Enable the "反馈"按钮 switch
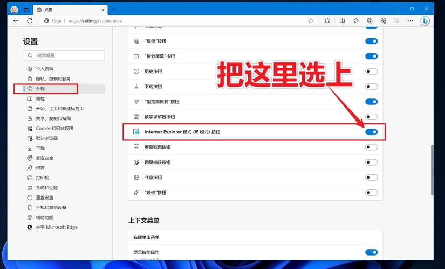Image resolution: width=445 pixels, height=269 pixels. pyautogui.click(x=371, y=193)
